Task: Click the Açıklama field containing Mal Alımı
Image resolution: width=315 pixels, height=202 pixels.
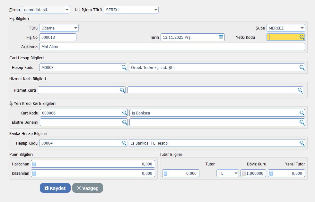Action: coord(172,47)
